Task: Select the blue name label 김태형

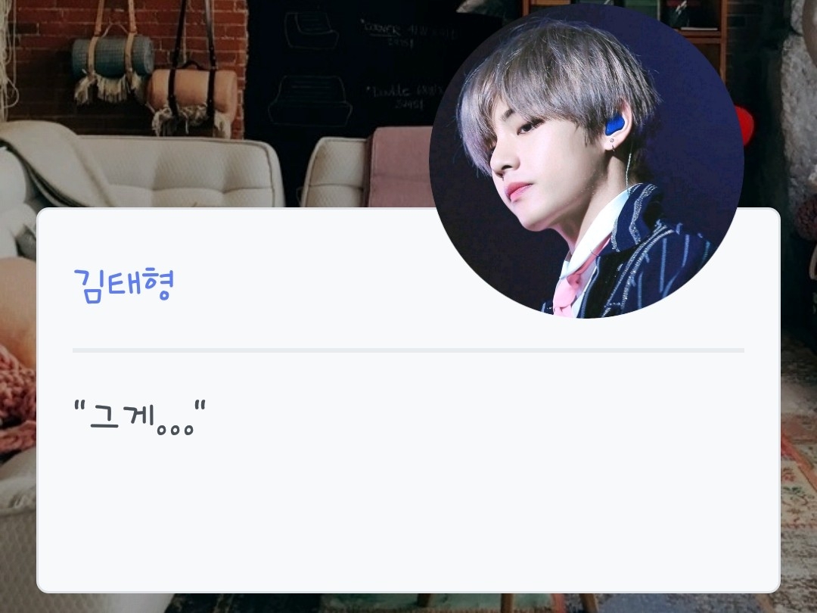Action: [123, 285]
